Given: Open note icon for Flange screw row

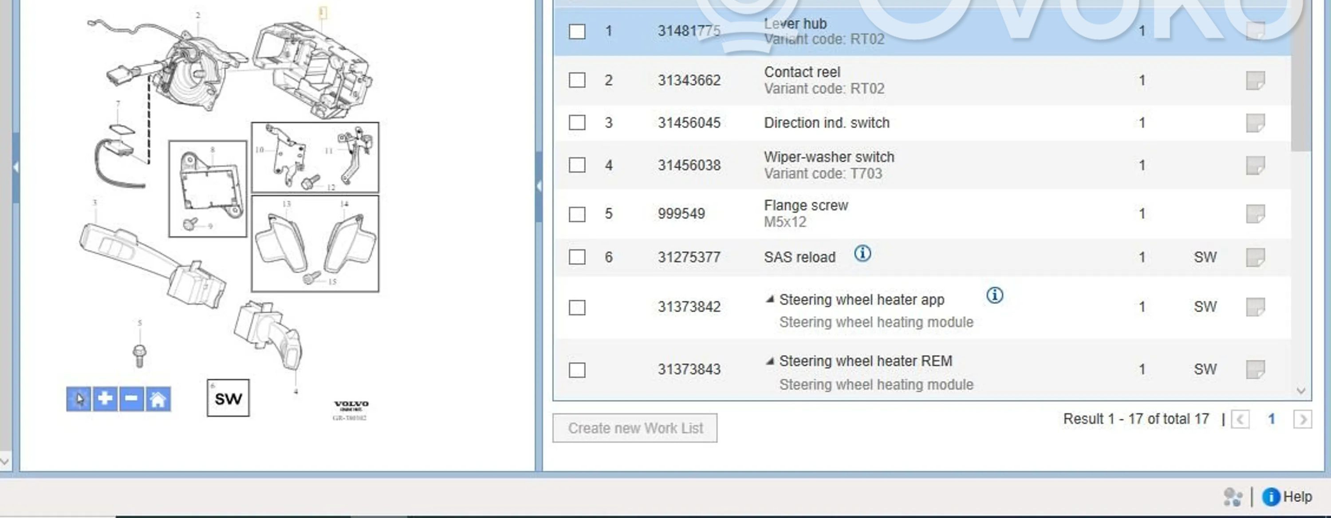Looking at the screenshot, I should tap(1255, 213).
